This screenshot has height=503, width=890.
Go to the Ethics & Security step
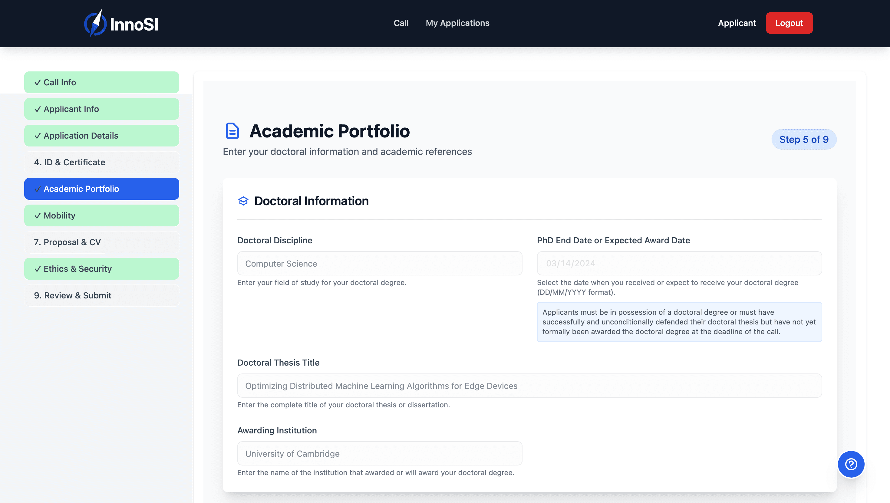[102, 268]
